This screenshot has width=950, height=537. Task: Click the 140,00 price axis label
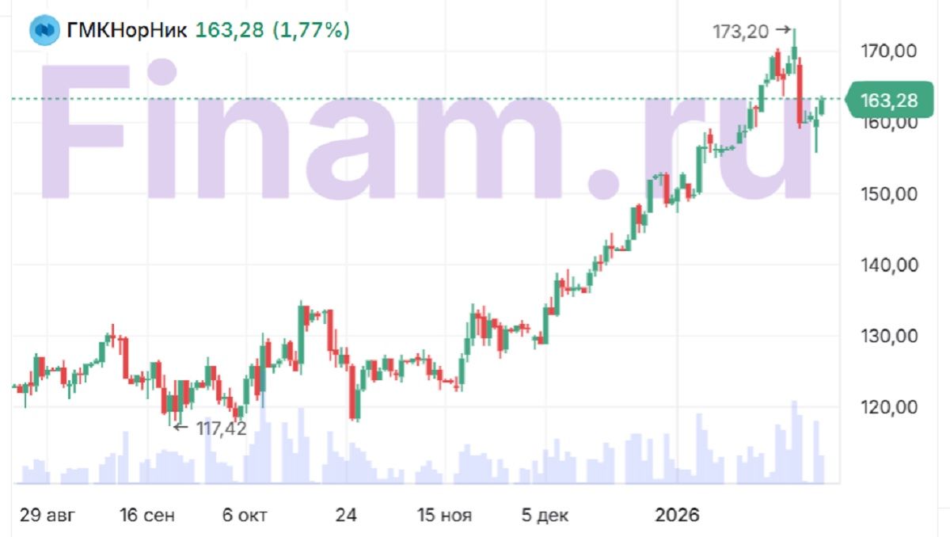point(891,265)
